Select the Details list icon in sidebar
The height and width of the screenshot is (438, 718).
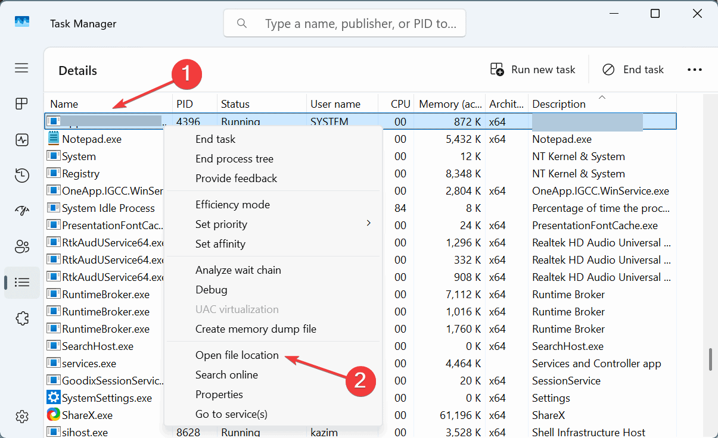click(x=22, y=282)
